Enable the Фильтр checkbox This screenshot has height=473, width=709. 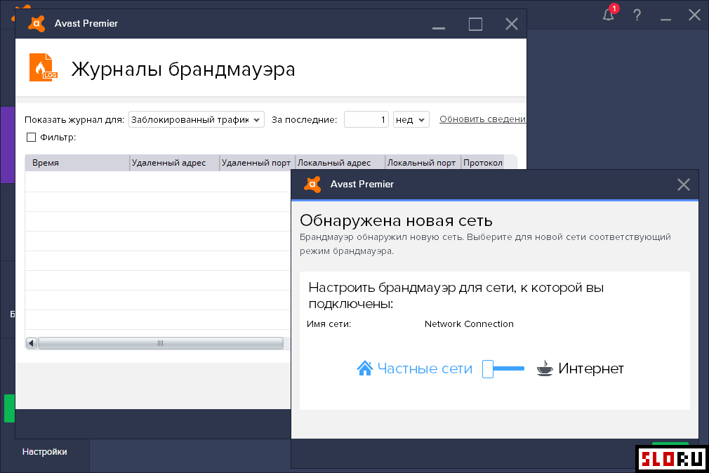31,137
